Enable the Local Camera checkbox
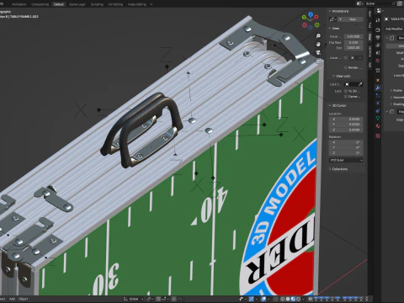The height and width of the screenshot is (303, 404). [x=346, y=58]
